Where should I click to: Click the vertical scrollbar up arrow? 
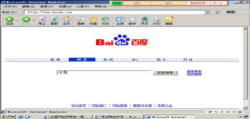[245, 29]
